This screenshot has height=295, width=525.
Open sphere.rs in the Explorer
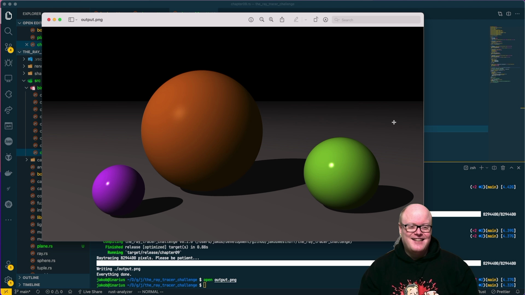pyautogui.click(x=46, y=261)
